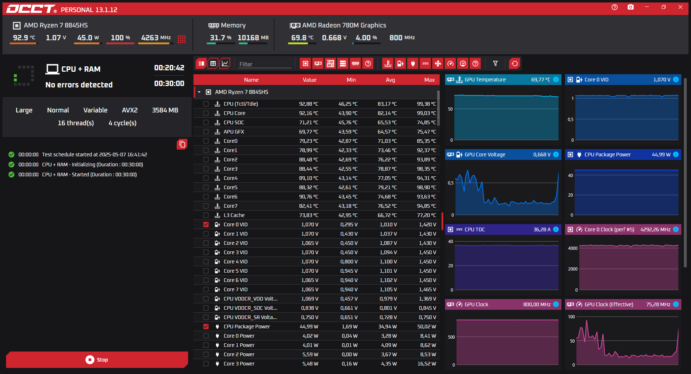Image resolution: width=691 pixels, height=374 pixels.
Task: Take a screenshot with the camera icon
Action: point(631,7)
